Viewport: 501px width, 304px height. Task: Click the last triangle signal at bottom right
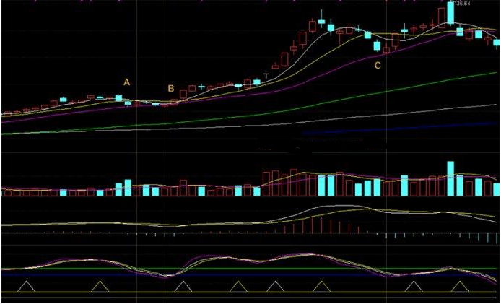pyautogui.click(x=458, y=286)
